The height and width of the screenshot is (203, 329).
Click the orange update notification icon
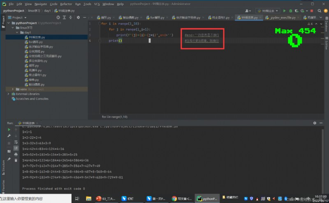tap(326, 11)
